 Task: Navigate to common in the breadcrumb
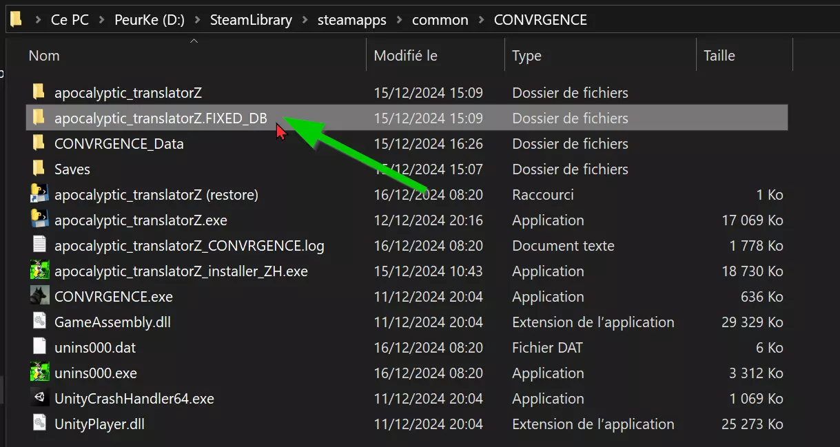440,20
